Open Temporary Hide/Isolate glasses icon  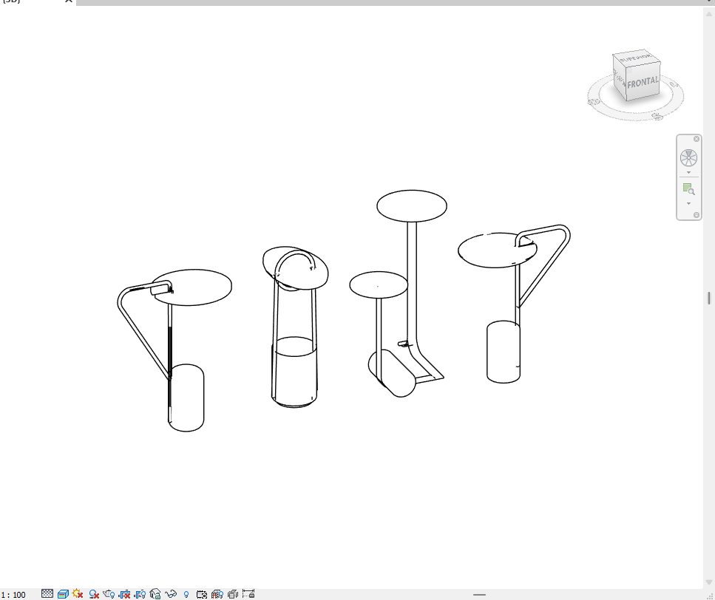pyautogui.click(x=171, y=594)
